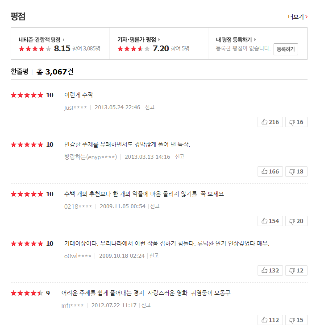The image size is (316, 330).
Task: Dislike the o0wl**** review with 12 dislikes
Action: point(296,270)
